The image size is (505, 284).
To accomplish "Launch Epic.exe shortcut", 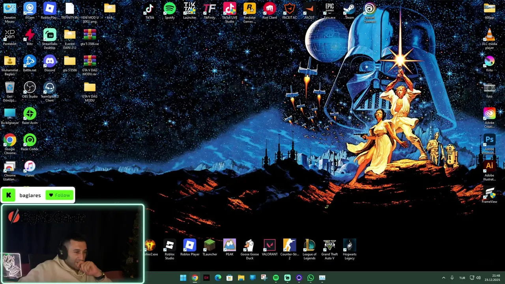I will (x=329, y=11).
